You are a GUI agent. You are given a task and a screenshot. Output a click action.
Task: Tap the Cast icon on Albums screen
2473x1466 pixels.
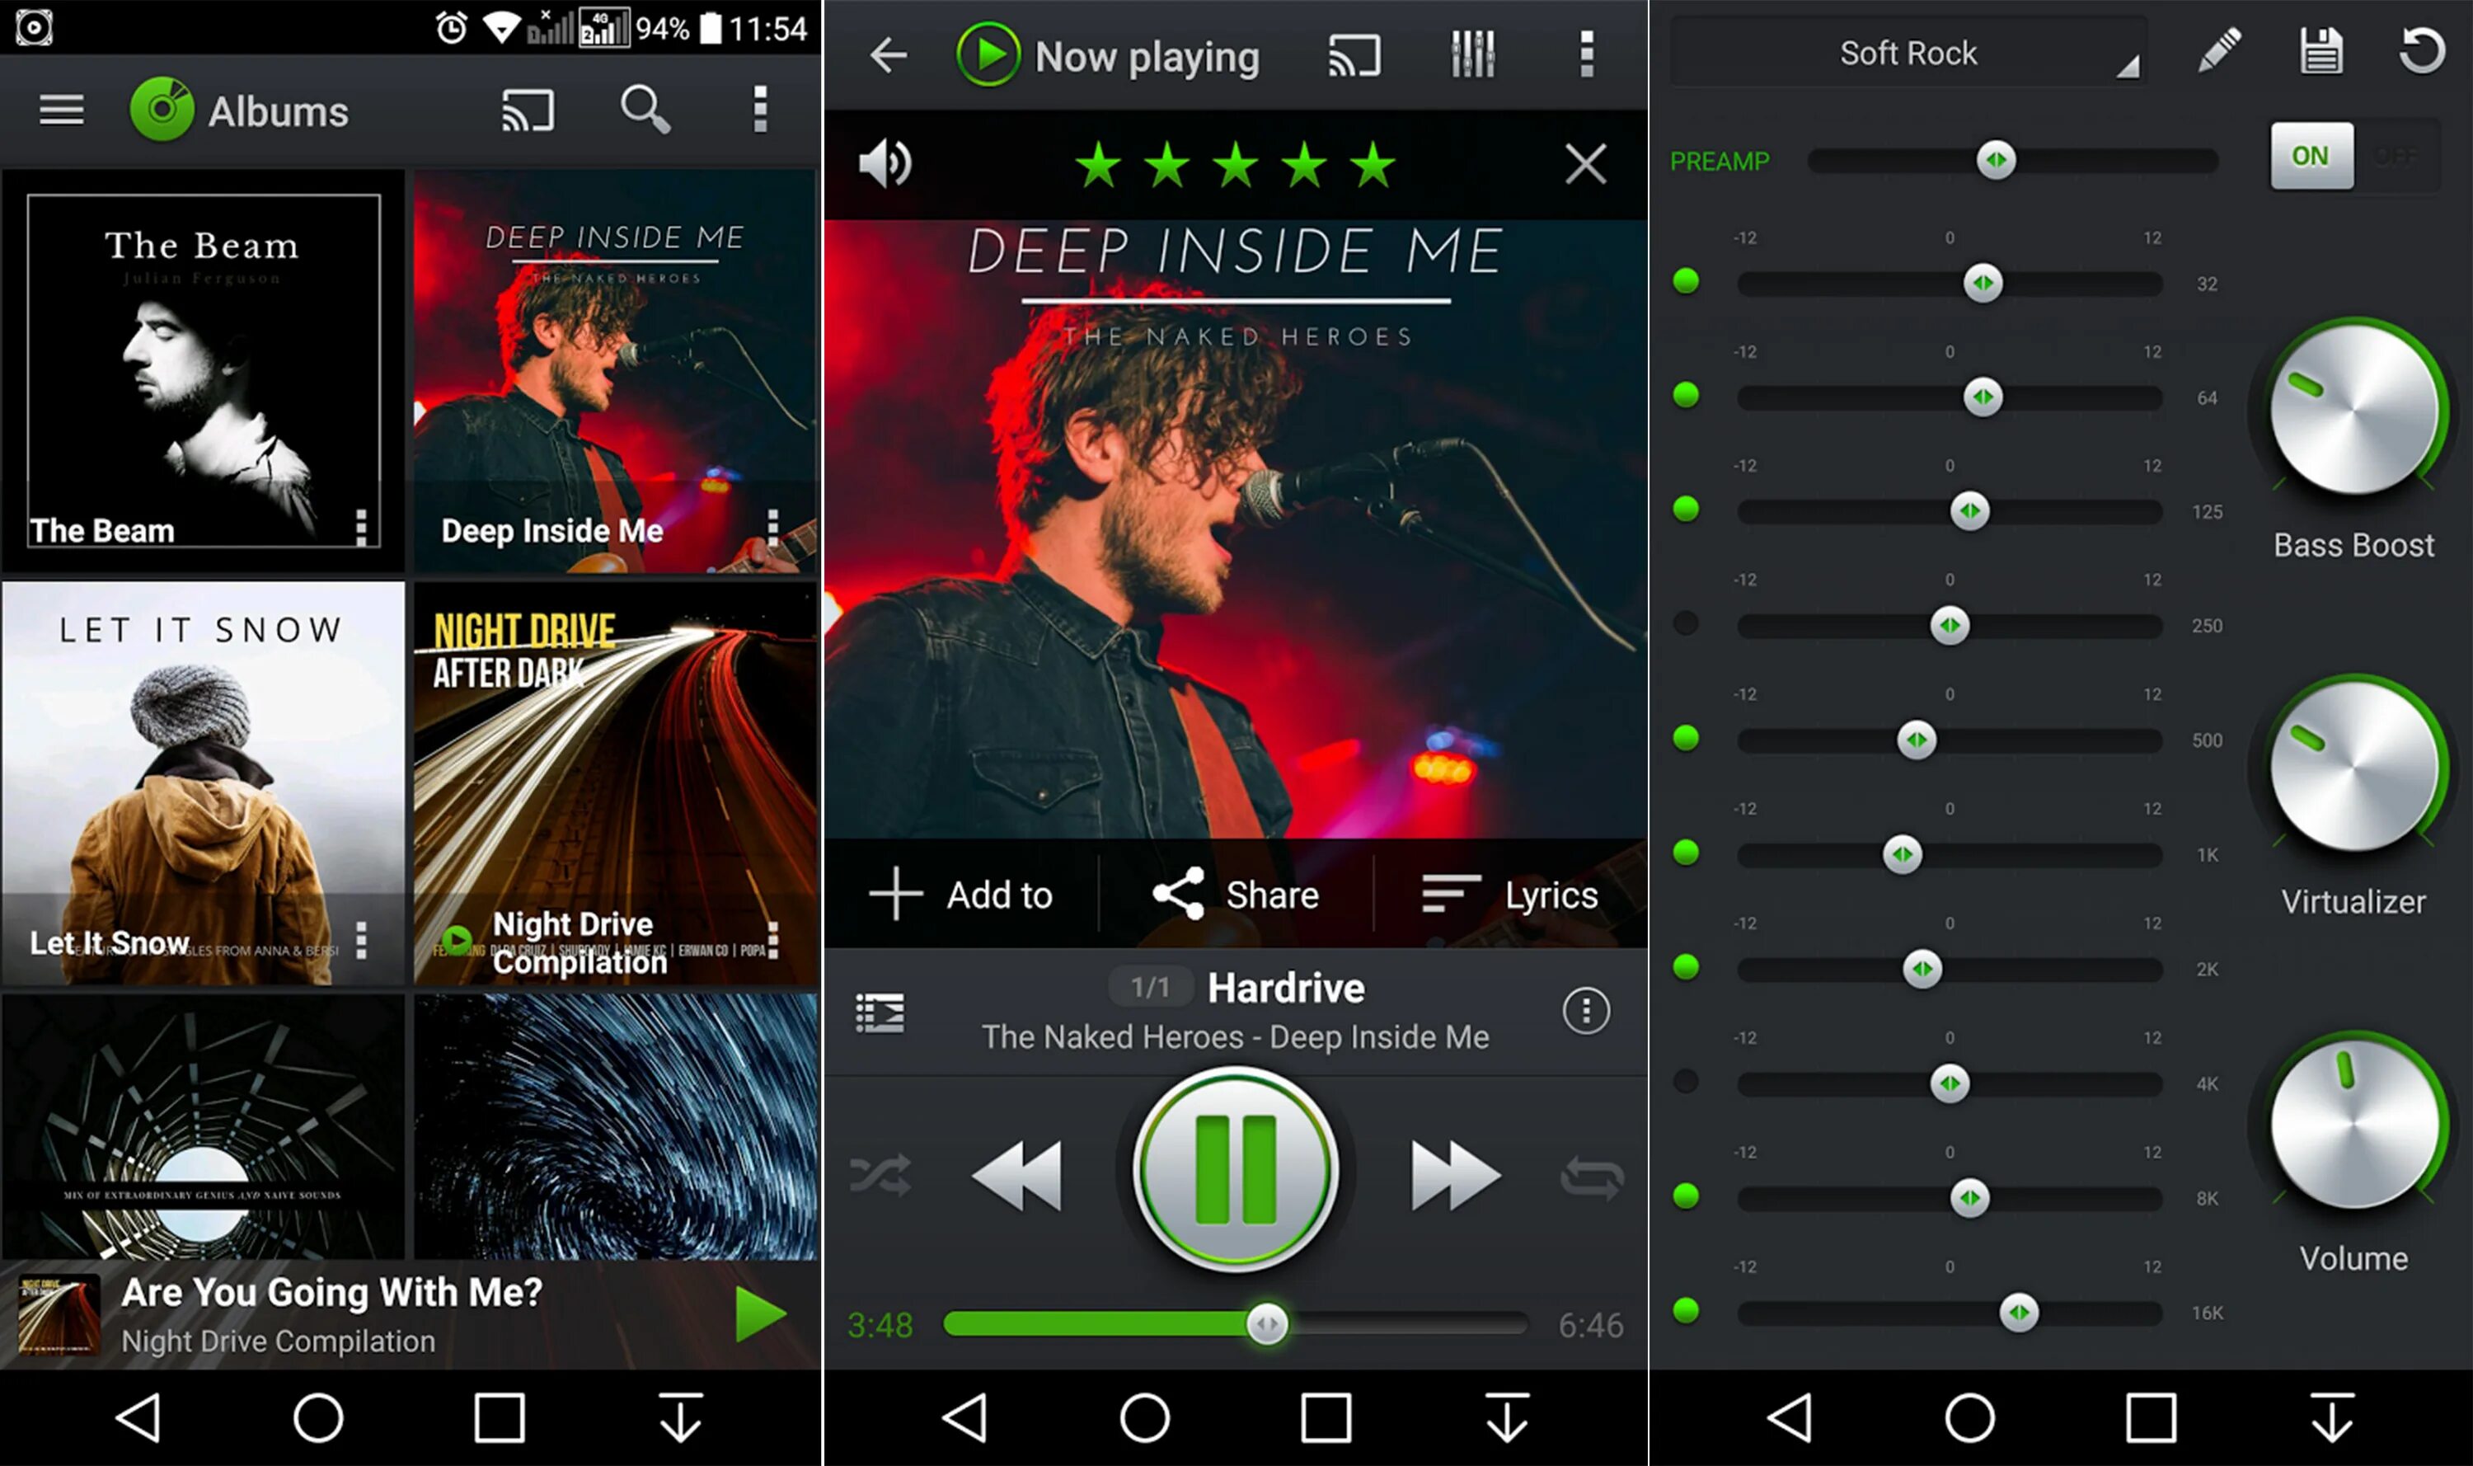[x=527, y=110]
